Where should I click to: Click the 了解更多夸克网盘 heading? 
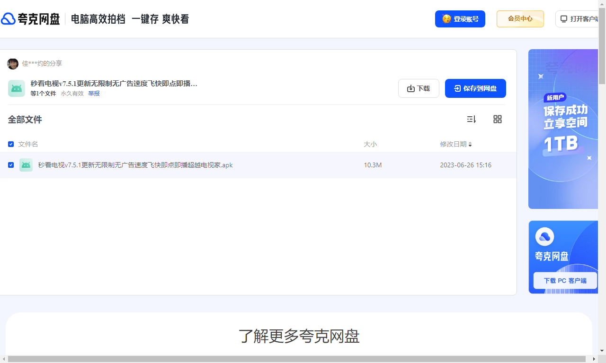[299, 336]
